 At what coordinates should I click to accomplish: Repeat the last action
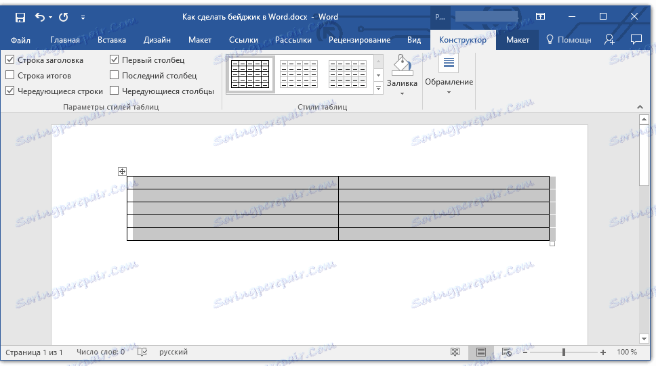point(64,17)
